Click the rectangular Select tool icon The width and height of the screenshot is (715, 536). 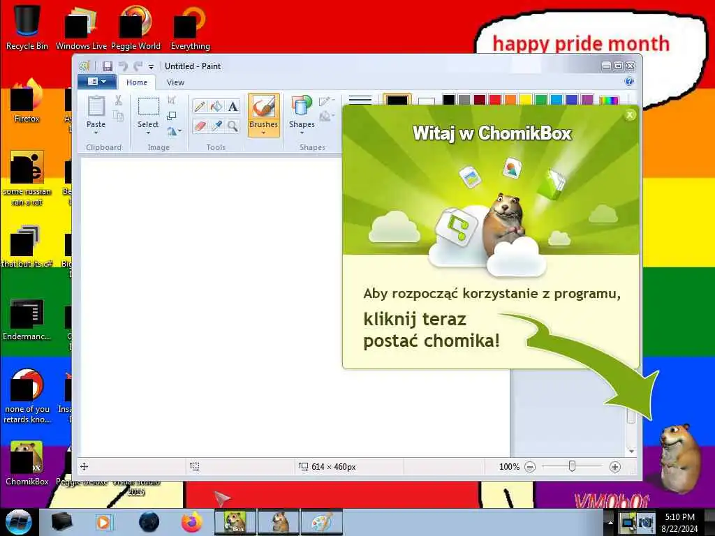pyautogui.click(x=148, y=107)
